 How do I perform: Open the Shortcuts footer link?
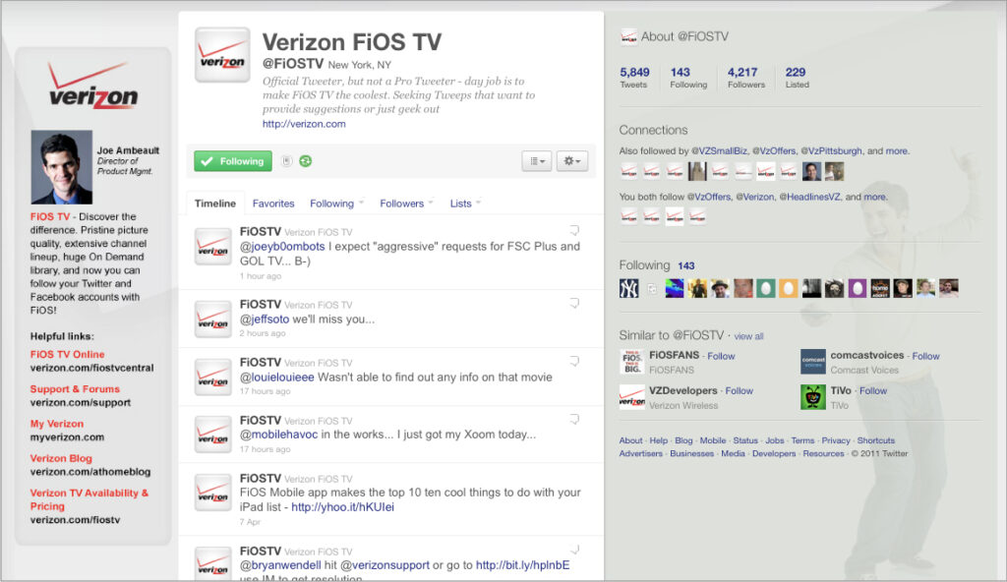tap(876, 440)
